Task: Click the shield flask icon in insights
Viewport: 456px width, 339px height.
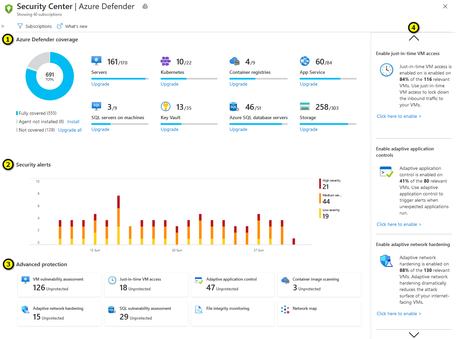Action: [x=386, y=261]
